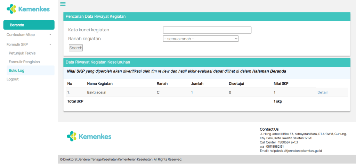Click the Kemenkes logo in the sidebar

(x=29, y=9)
